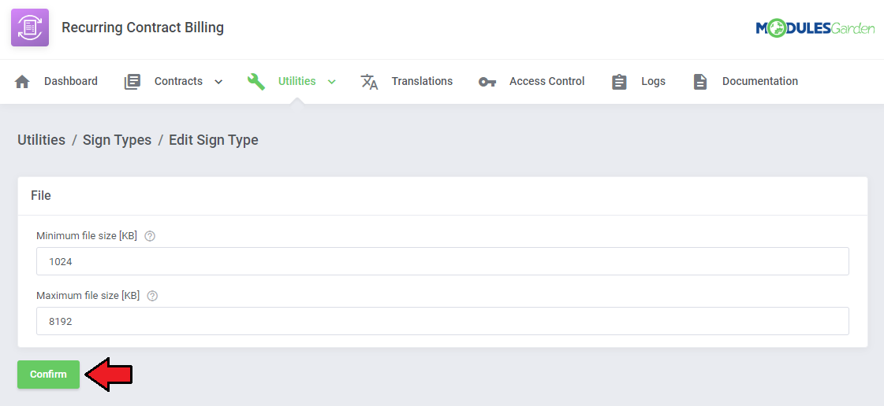Focus the Maximum file size input field
This screenshot has height=406, width=884.
coord(442,321)
